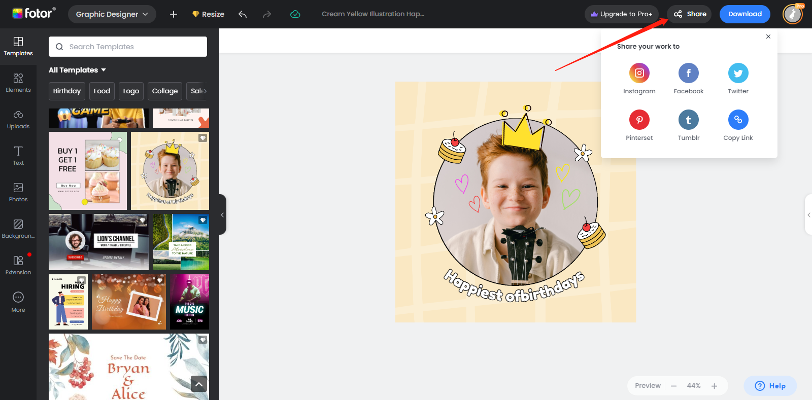Click the undo arrow in the top bar
Viewport: 812px width, 400px height.
click(x=243, y=14)
